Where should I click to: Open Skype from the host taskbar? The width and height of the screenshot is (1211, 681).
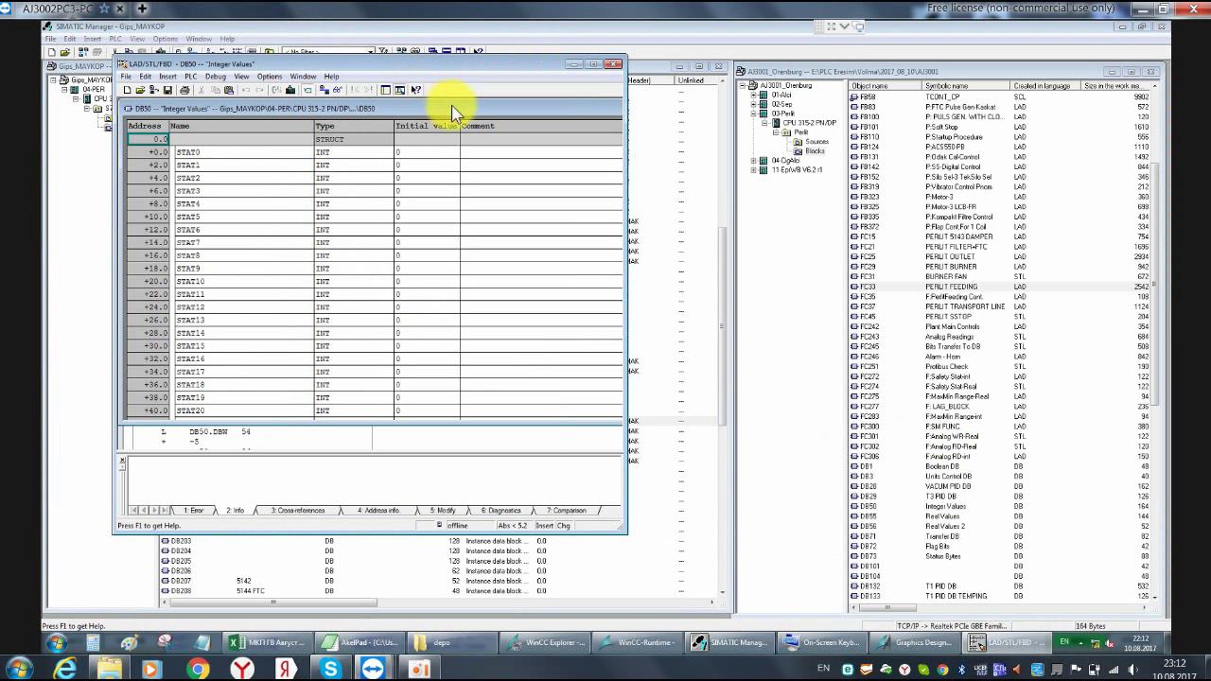point(330,670)
